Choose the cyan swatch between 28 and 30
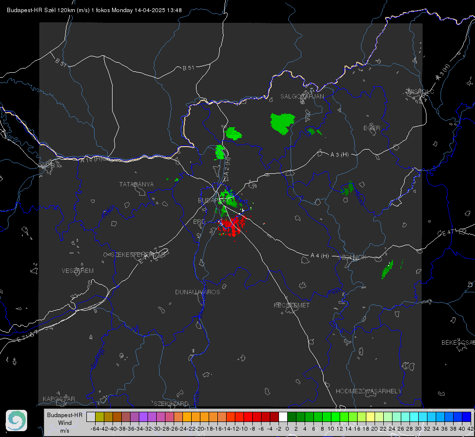Viewport: 475px width, 437px height. coord(414,417)
